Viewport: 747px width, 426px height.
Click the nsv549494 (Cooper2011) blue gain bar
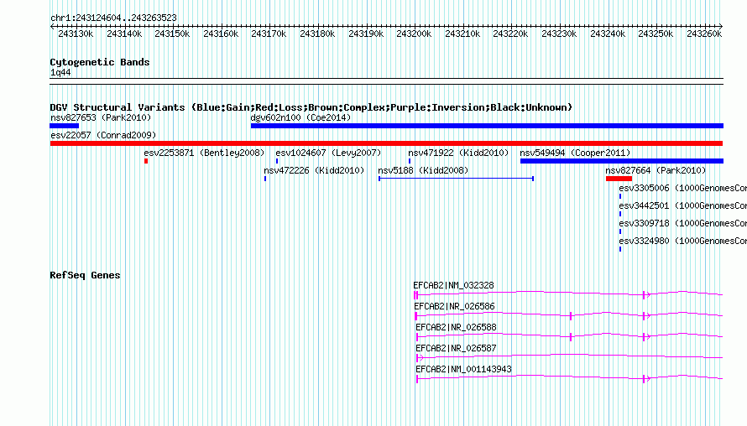[x=622, y=161]
